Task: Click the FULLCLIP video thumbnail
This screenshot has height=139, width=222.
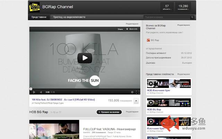Action: [54, 130]
